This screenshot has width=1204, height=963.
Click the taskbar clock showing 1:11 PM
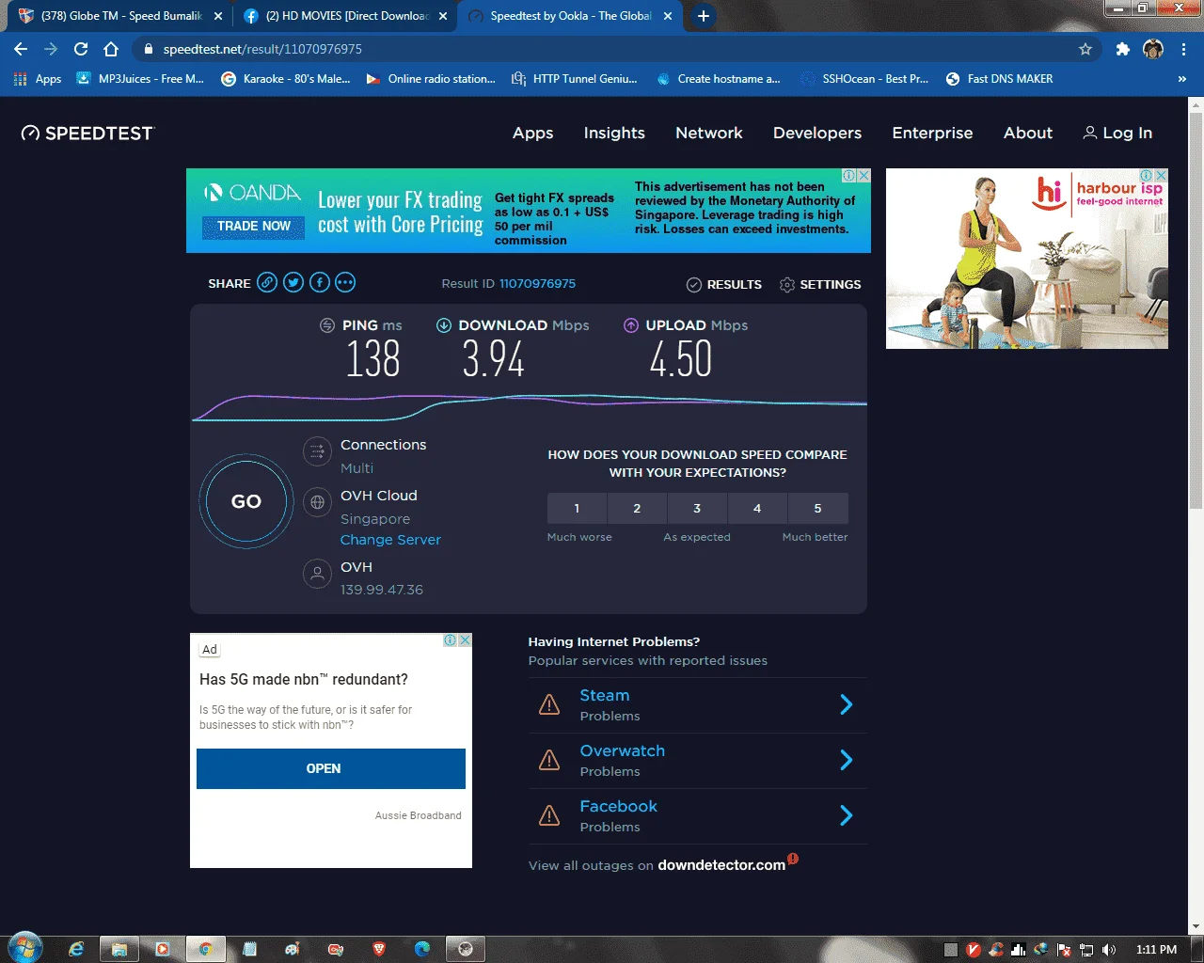1156,950
